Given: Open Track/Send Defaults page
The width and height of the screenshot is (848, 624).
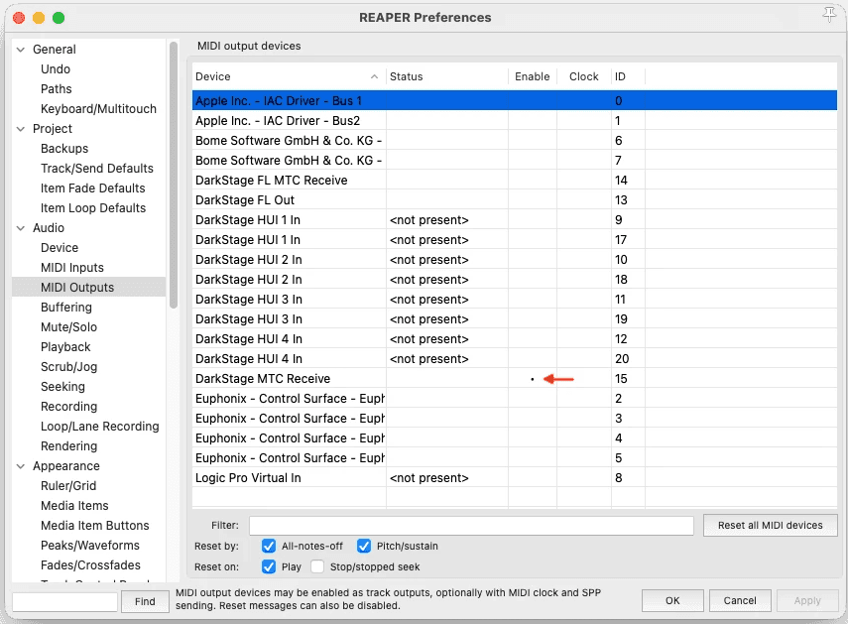Looking at the screenshot, I should coord(97,169).
